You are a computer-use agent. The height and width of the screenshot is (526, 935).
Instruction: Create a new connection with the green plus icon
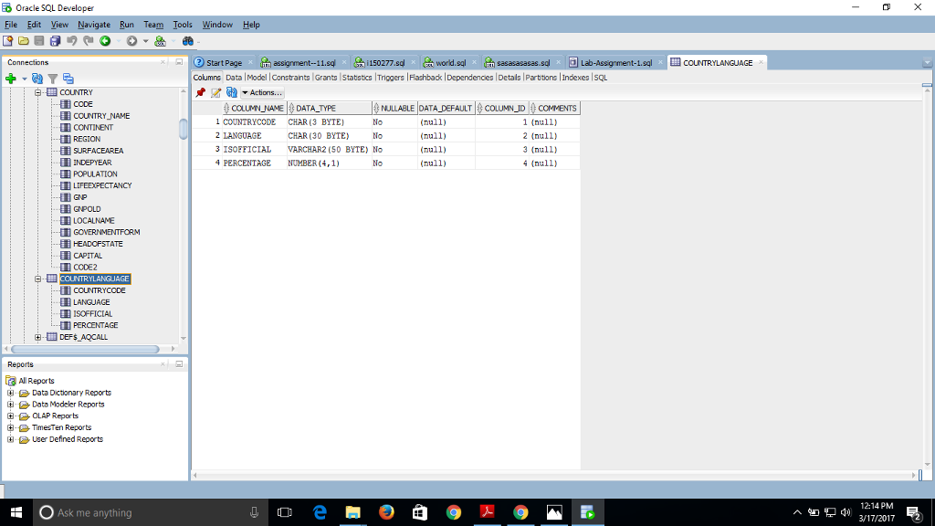[9, 78]
